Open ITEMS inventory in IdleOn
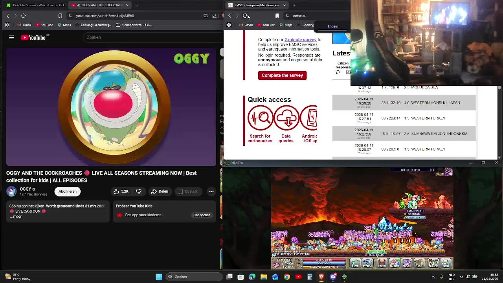The height and width of the screenshot is (283, 503). pyautogui.click(x=382, y=263)
